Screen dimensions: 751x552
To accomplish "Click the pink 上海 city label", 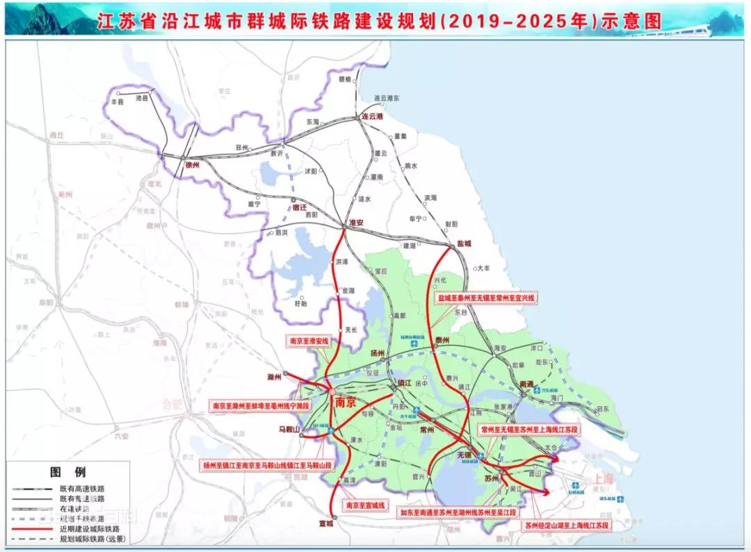I will [603, 479].
